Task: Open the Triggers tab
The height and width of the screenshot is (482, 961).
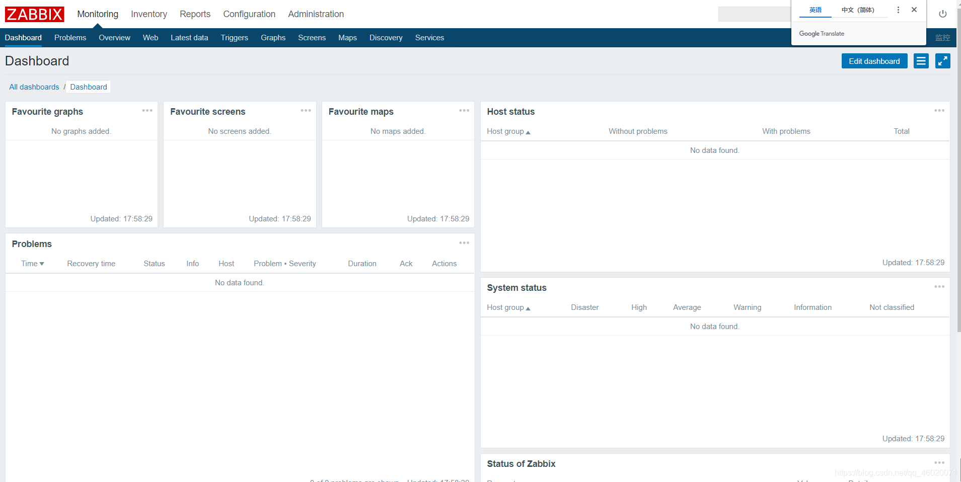Action: [234, 38]
